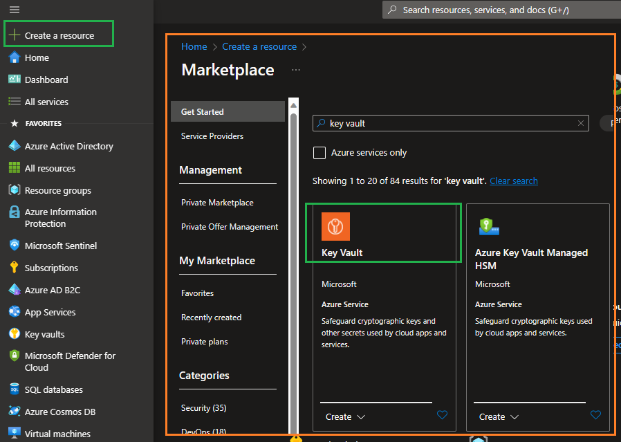Click the Virtual machines monitor icon
621x442 pixels.
coord(15,433)
